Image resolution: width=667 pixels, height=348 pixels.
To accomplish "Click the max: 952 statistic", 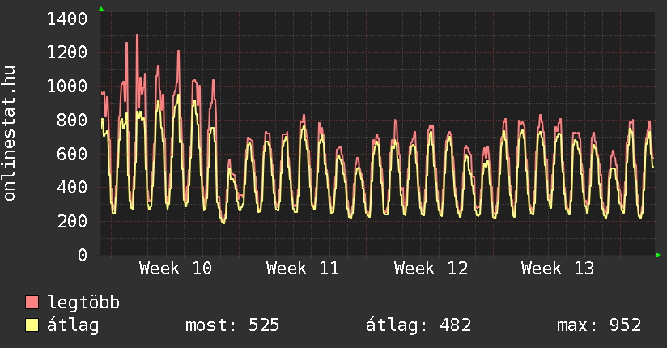I will [x=599, y=326].
